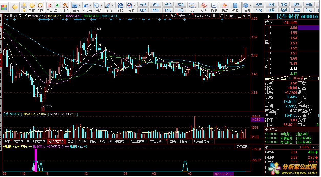
Task: Click the 2023-03-21 date marker
Action: 224,174
